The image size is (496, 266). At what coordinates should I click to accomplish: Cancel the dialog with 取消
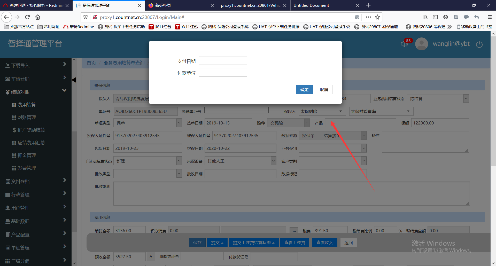pos(324,90)
